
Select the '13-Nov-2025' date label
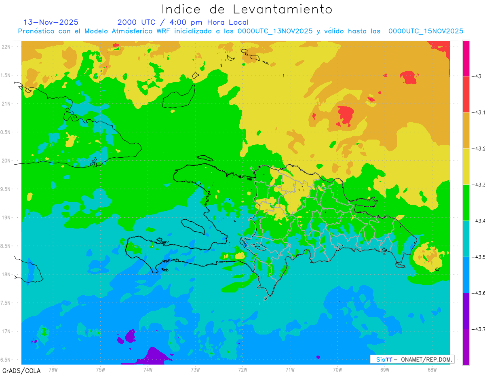pyautogui.click(x=51, y=22)
